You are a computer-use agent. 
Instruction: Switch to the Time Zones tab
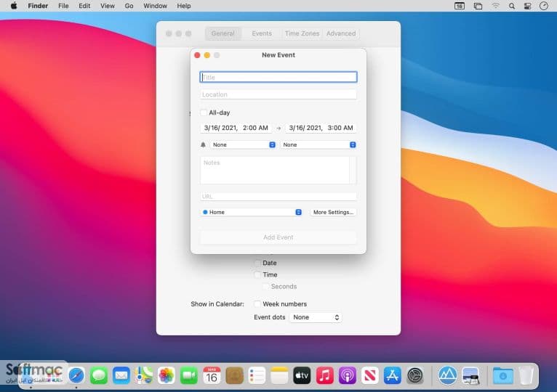pyautogui.click(x=302, y=33)
